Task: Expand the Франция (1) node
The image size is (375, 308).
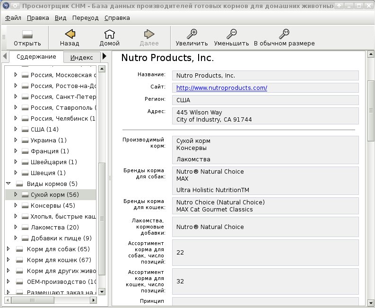Action: pos(16,151)
